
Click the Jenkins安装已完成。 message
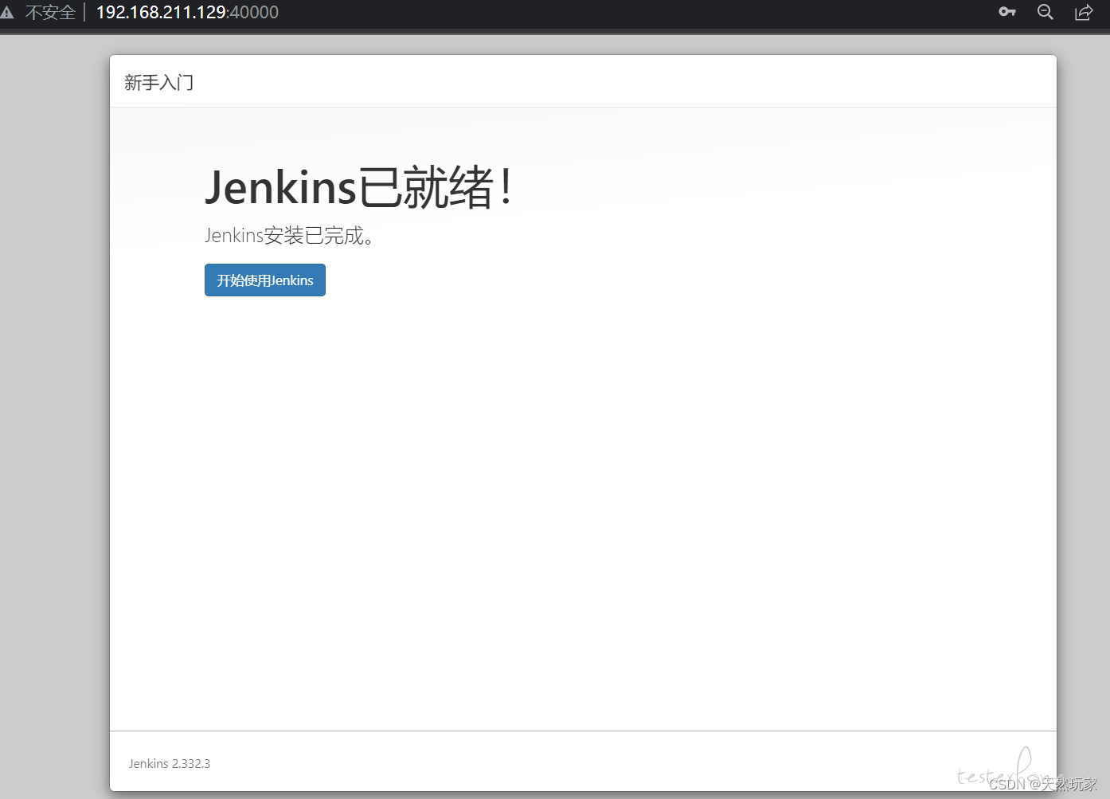(x=290, y=235)
